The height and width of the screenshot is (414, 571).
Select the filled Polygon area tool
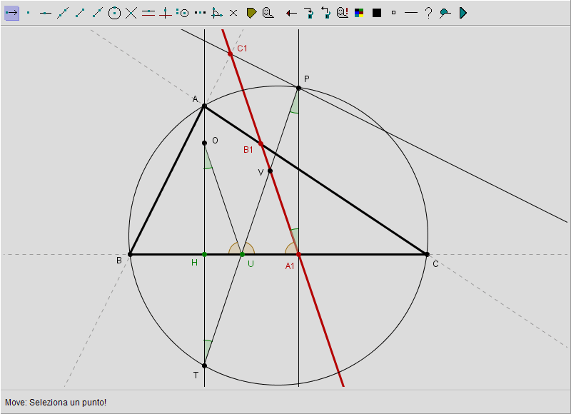click(251, 13)
